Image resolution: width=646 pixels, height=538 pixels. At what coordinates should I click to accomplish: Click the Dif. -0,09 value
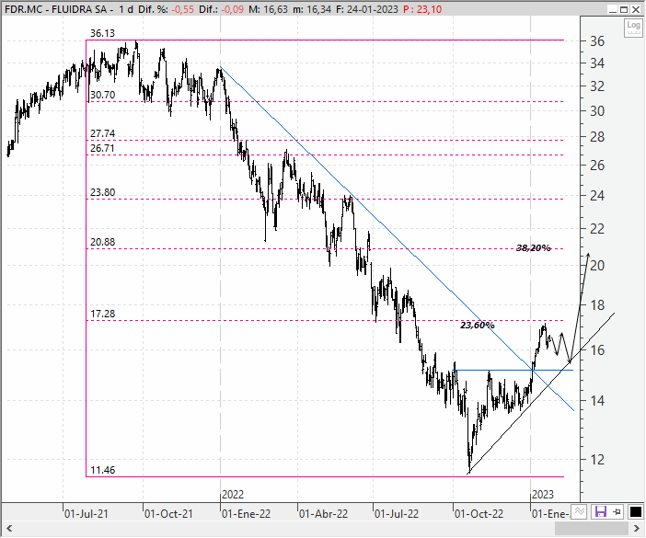(233, 9)
